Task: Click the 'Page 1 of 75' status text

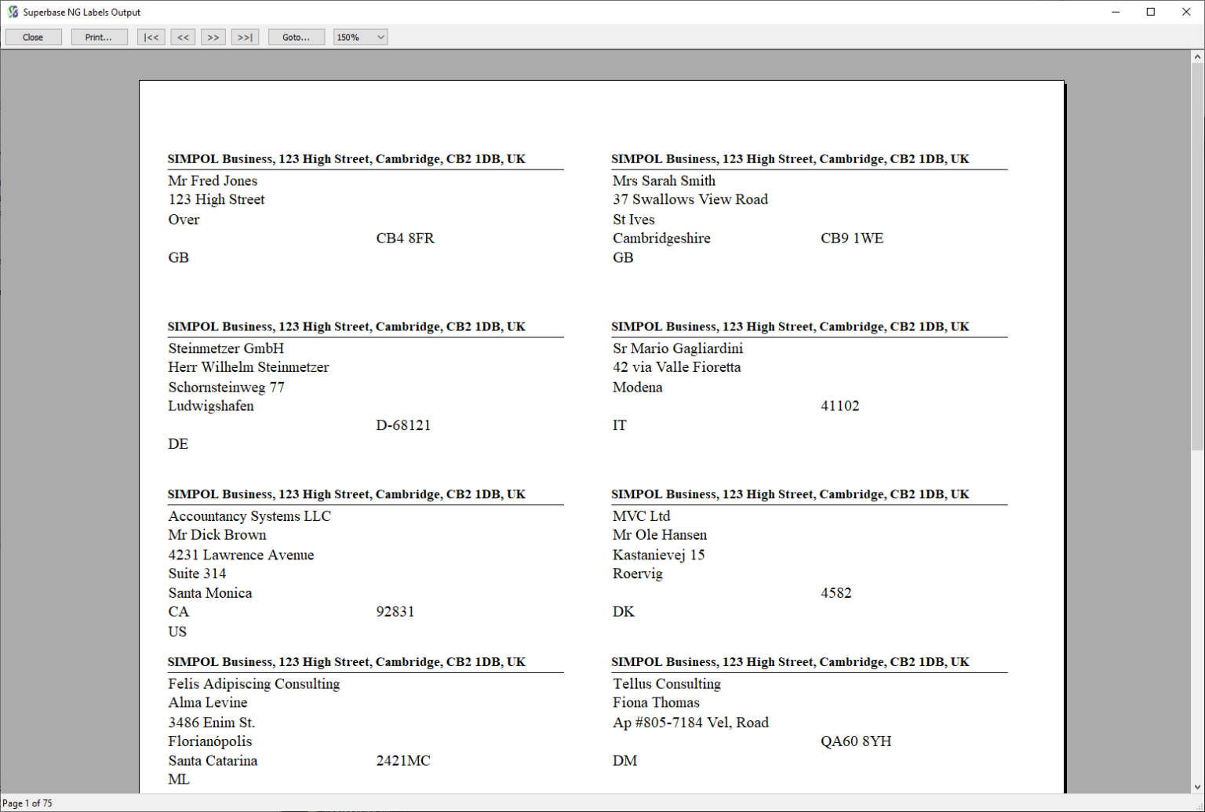Action: pyautogui.click(x=28, y=803)
